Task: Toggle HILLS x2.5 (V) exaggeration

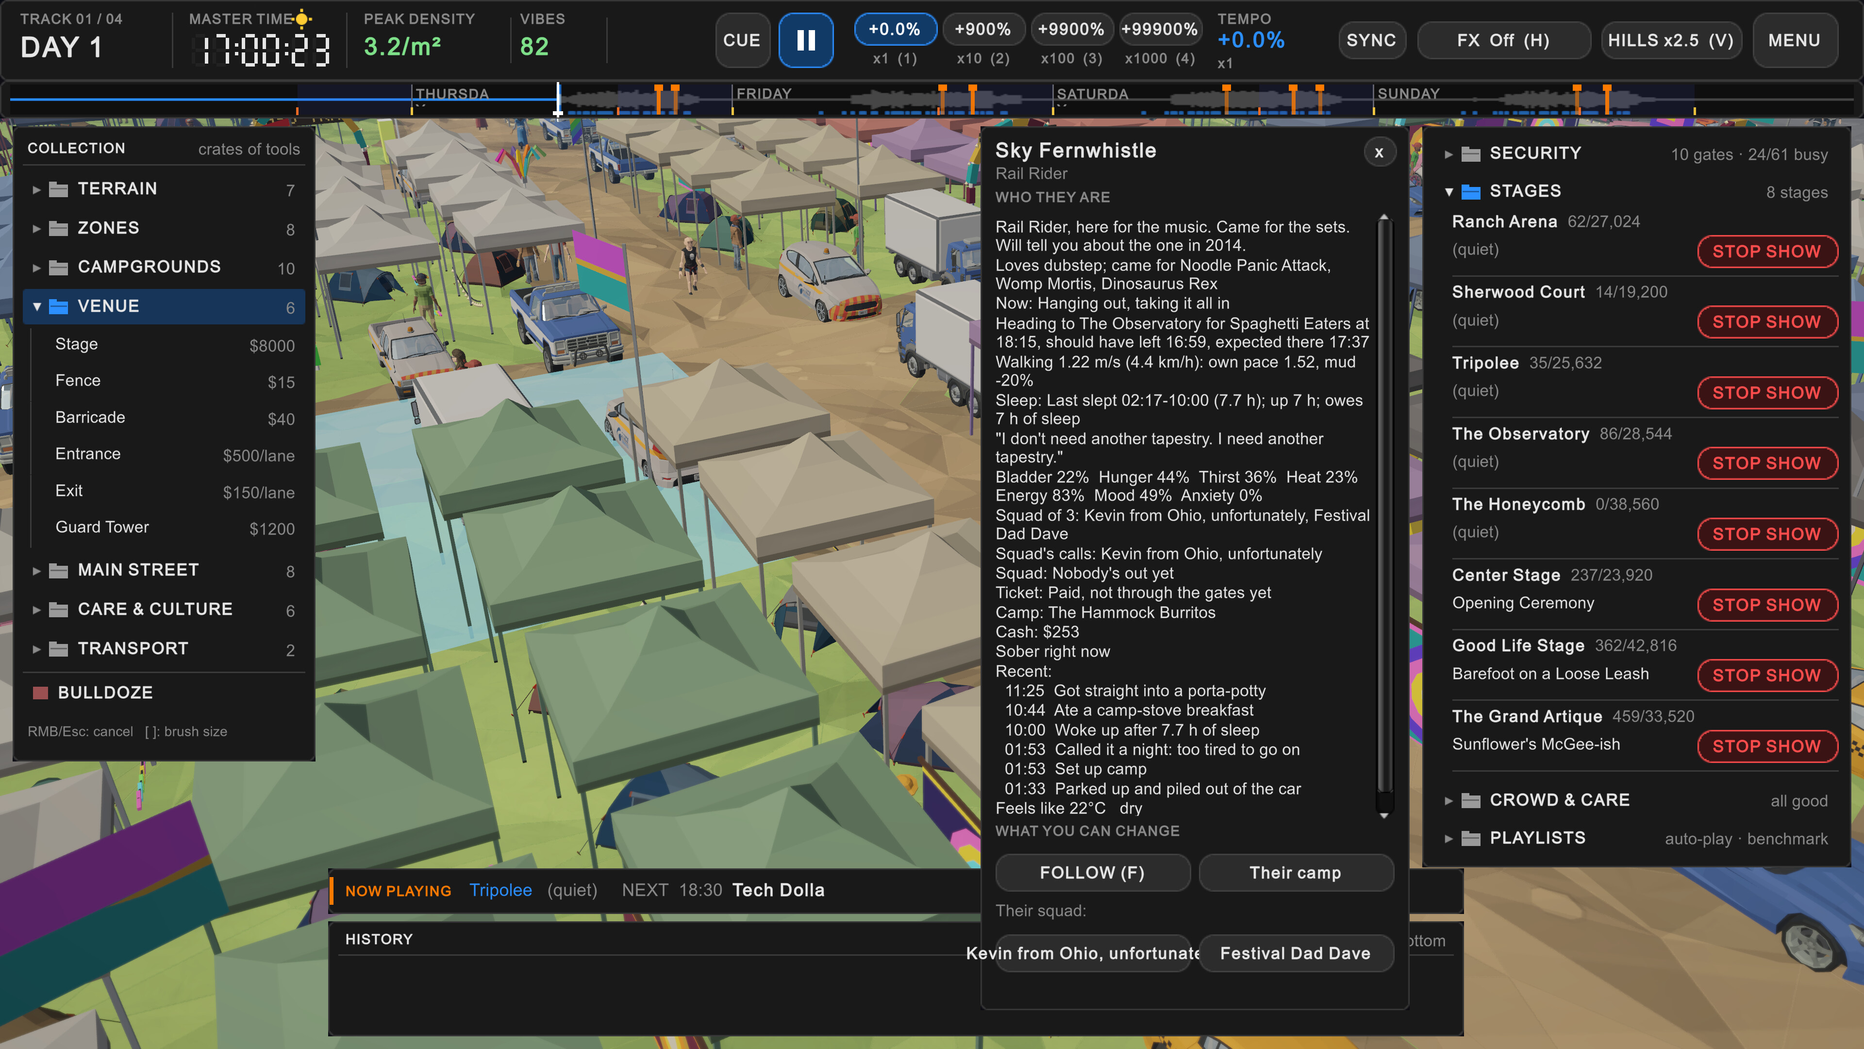Action: 1671,40
